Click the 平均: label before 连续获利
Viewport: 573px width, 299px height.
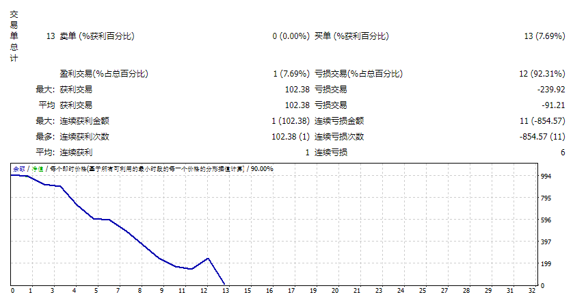click(45, 153)
